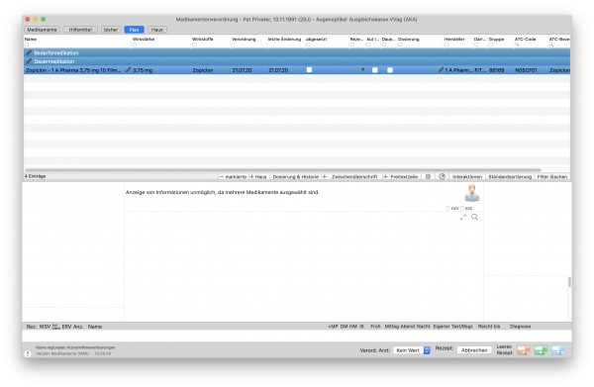Tick the filter checkbox under abgesetzt header
Screen dimensions: 594x387
coord(308,45)
